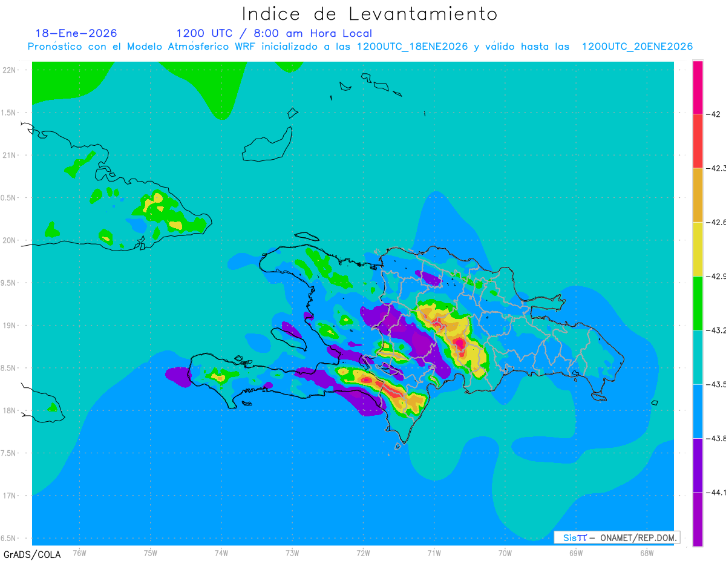Click the teal color scale segment
The height and width of the screenshot is (561, 726).
pos(698,357)
